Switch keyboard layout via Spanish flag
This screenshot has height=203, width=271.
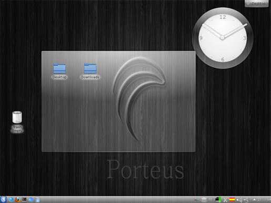pyautogui.click(x=232, y=199)
